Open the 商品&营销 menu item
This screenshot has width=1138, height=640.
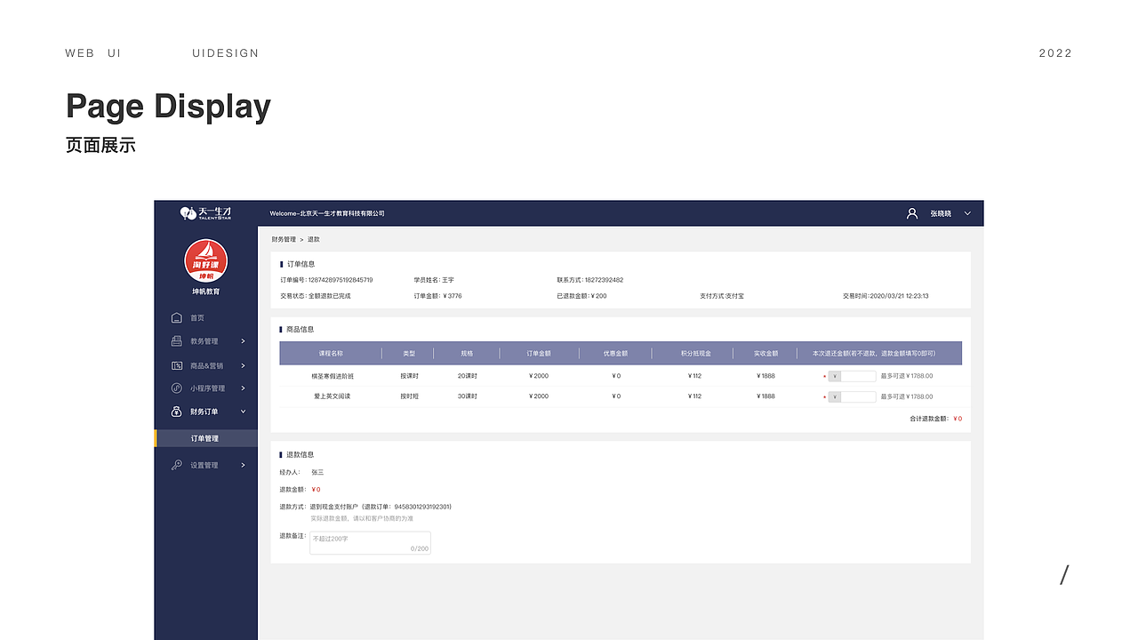(206, 365)
